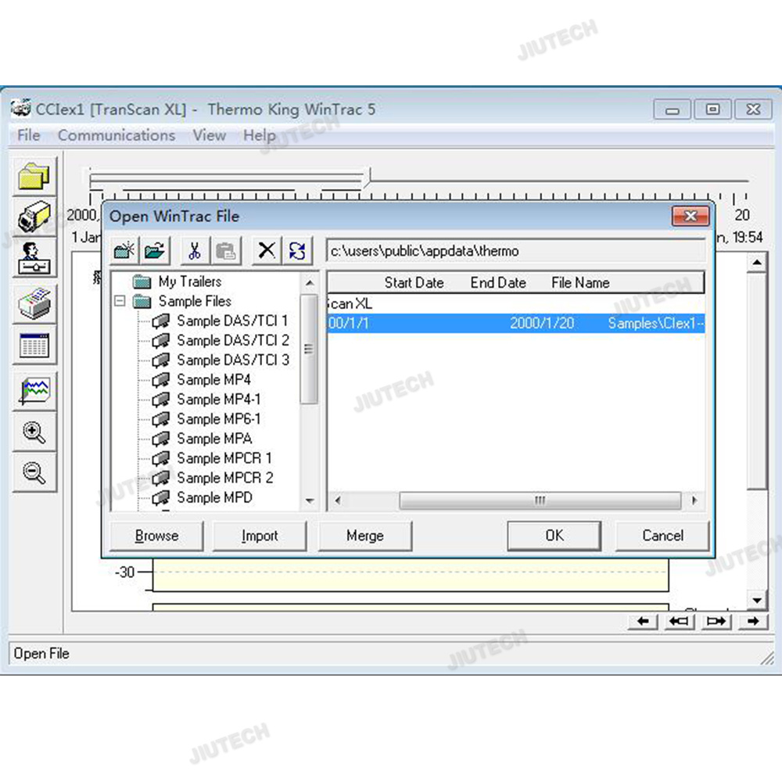Click the tree panel vertical scrollbar thumb
The width and height of the screenshot is (782, 782).
[309, 349]
